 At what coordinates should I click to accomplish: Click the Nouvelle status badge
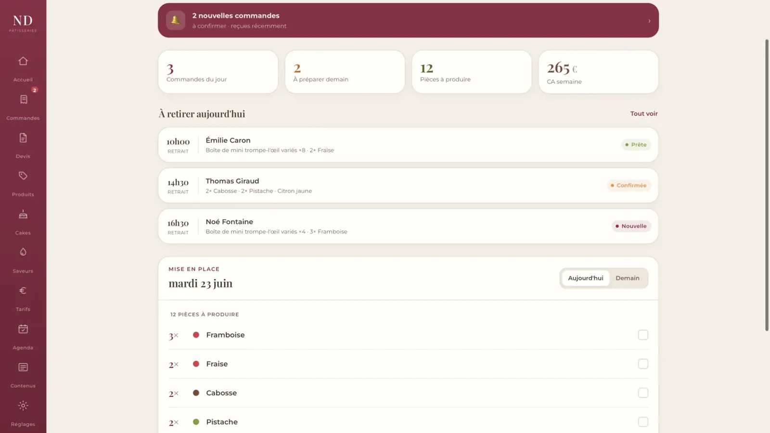(631, 226)
